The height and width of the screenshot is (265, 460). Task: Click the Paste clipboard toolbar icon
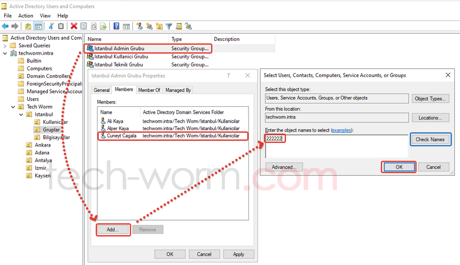pyautogui.click(x=61, y=26)
